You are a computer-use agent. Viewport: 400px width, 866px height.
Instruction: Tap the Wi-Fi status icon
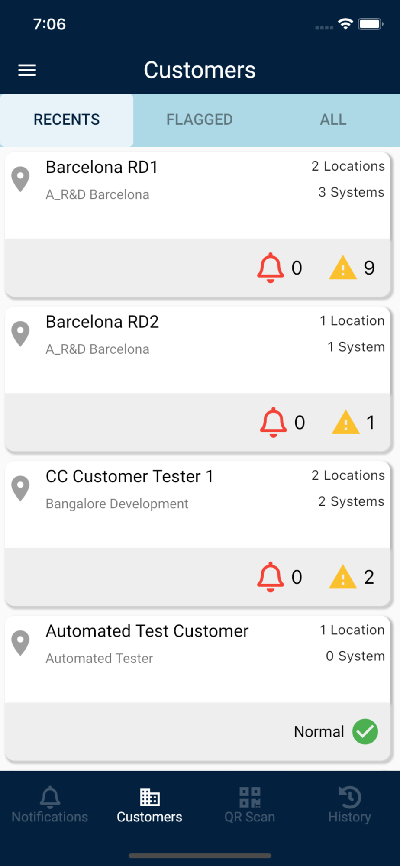point(345,24)
